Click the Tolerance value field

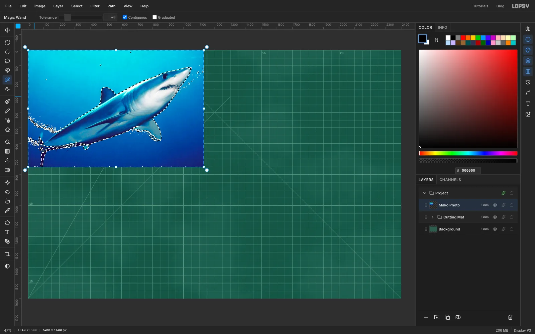tap(110, 17)
